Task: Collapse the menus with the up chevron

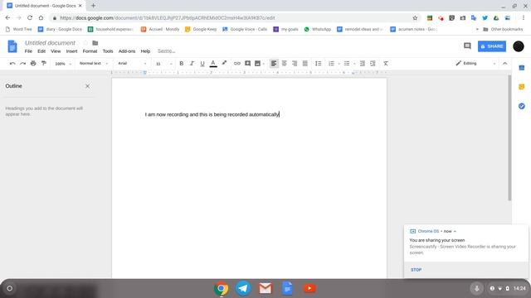Action: 505,64
